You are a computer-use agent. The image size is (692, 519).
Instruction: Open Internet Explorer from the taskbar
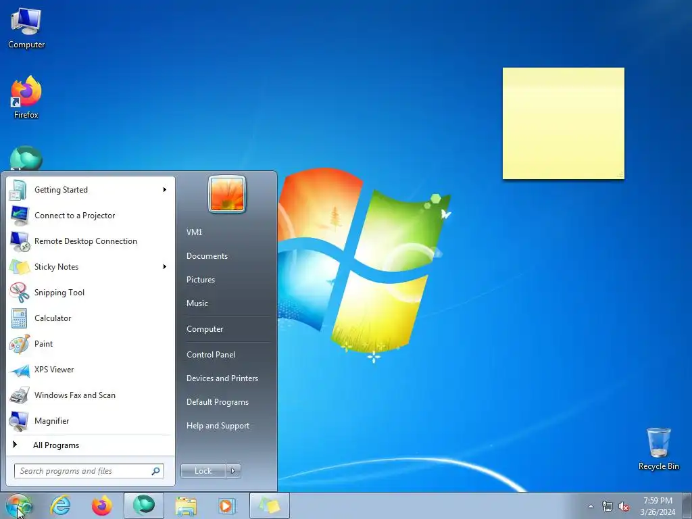pos(60,505)
